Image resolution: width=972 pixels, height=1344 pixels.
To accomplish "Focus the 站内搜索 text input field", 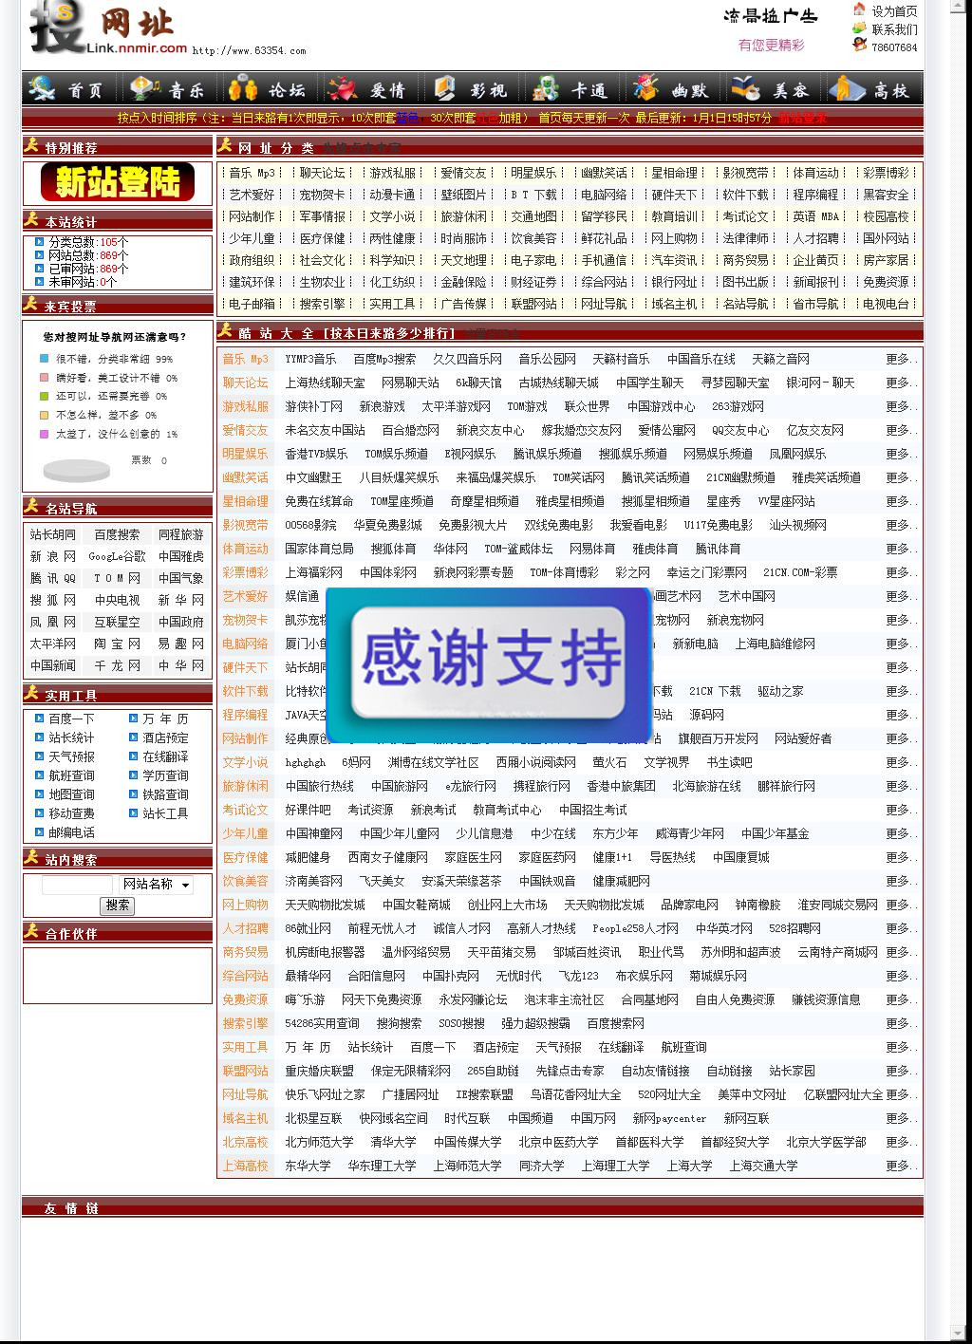I will (77, 885).
